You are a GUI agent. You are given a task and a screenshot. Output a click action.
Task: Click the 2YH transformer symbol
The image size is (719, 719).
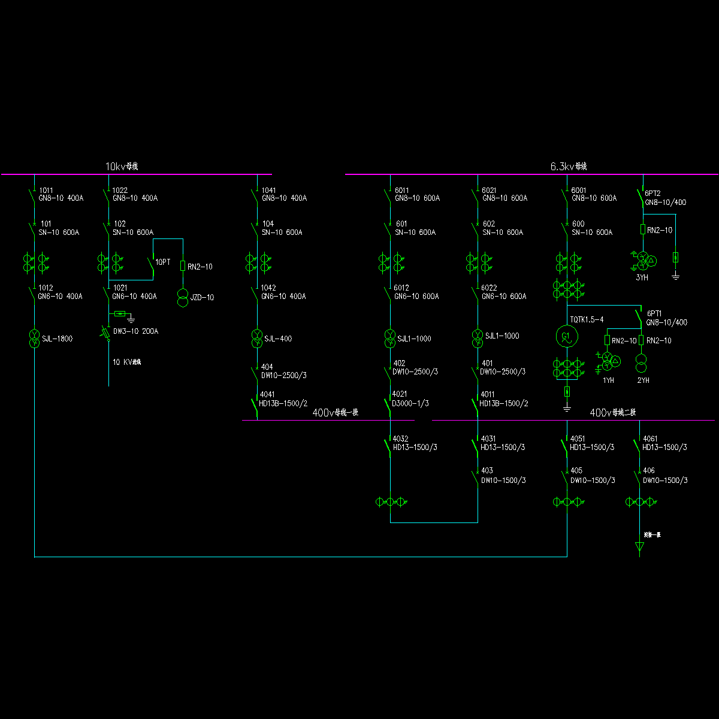click(641, 363)
